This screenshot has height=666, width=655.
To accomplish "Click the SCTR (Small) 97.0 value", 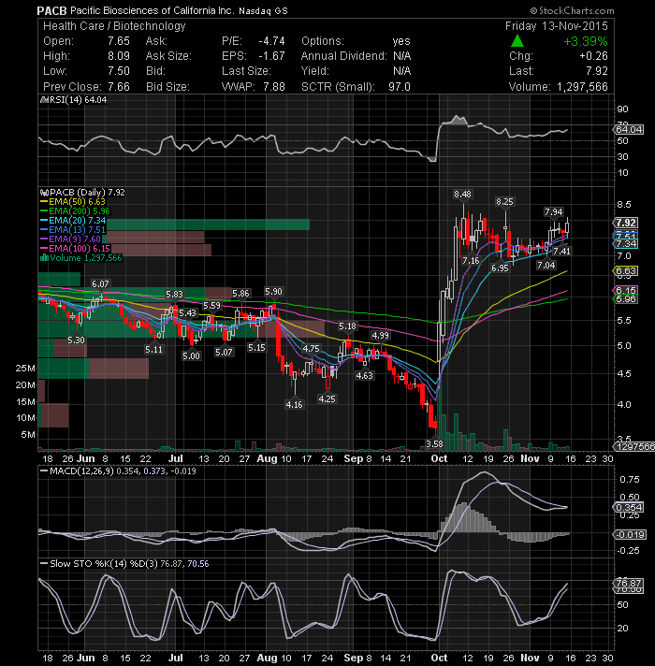I will [400, 87].
